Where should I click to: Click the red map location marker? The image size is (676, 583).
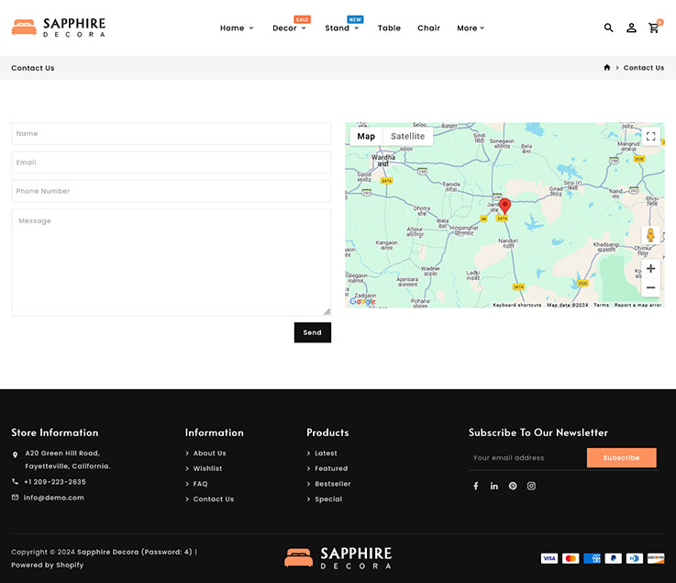click(504, 206)
